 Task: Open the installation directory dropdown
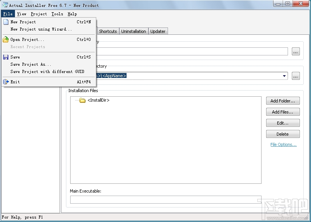point(284,76)
